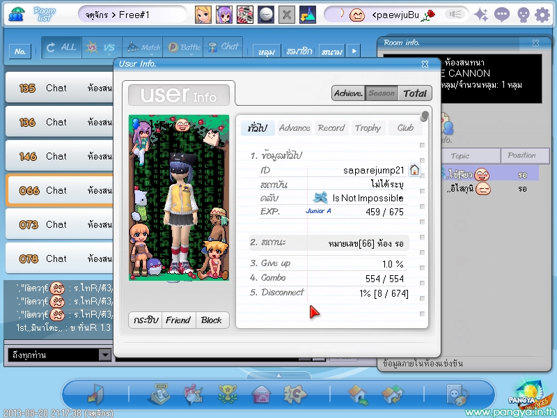Click the สนาม column header button
This screenshot has width=557, height=418.
coord(332,51)
